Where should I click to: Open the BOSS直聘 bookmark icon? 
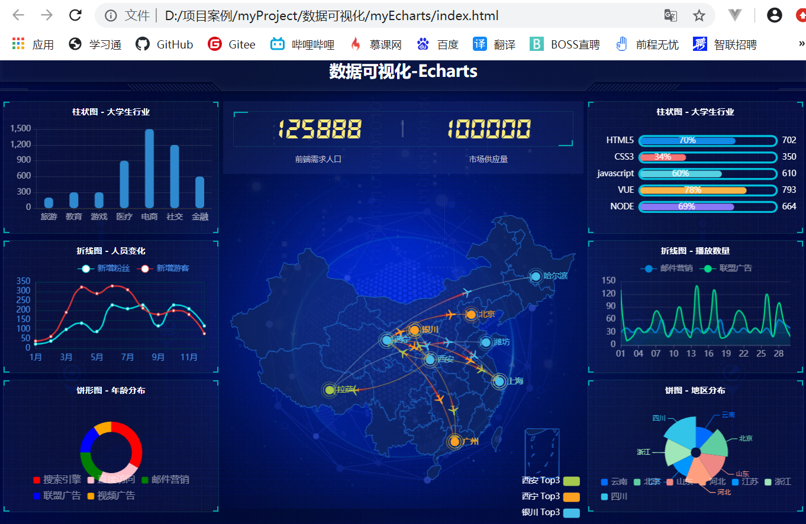point(536,43)
